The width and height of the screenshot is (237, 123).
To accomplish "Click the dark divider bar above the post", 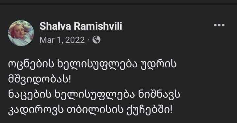I will pos(118,4).
